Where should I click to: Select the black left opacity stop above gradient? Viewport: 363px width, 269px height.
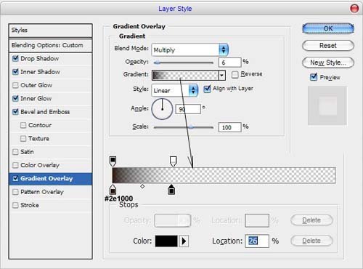[113, 161]
